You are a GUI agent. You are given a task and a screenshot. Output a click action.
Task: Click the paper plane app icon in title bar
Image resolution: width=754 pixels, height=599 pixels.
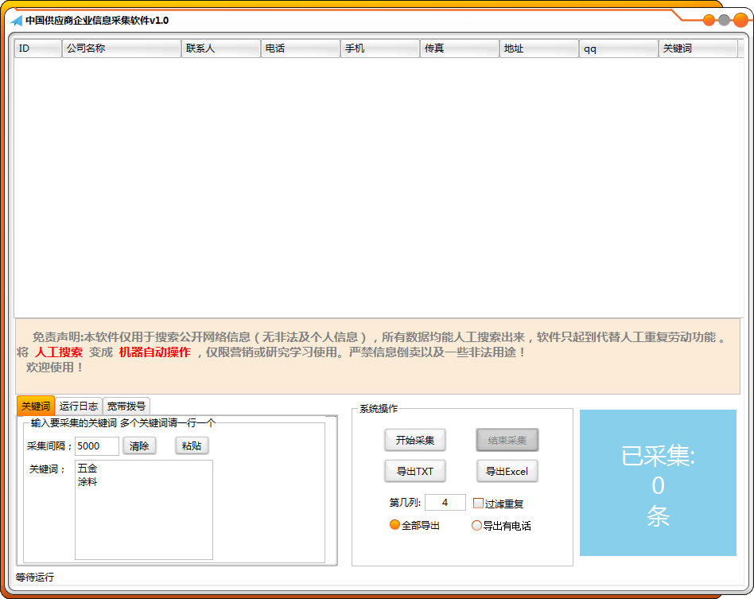[x=17, y=21]
